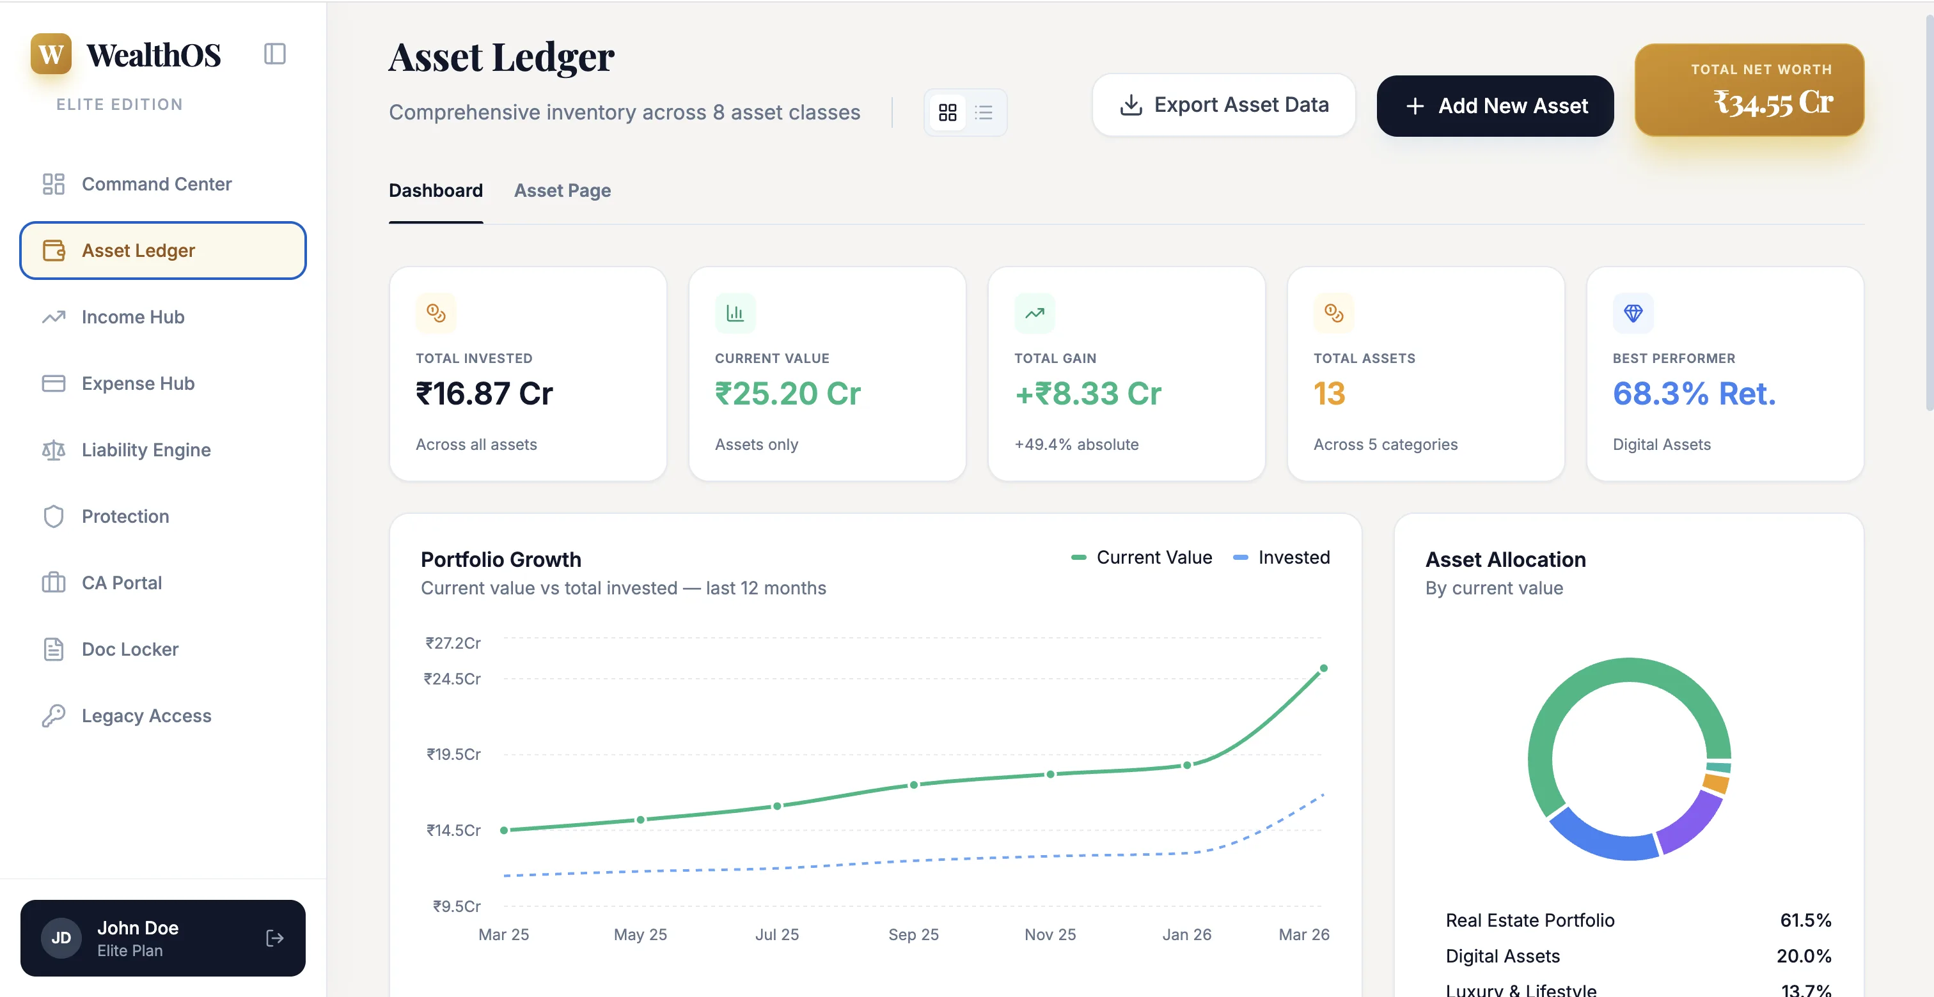The height and width of the screenshot is (997, 1934).
Task: Go to Protection section
Action: pyautogui.click(x=163, y=516)
